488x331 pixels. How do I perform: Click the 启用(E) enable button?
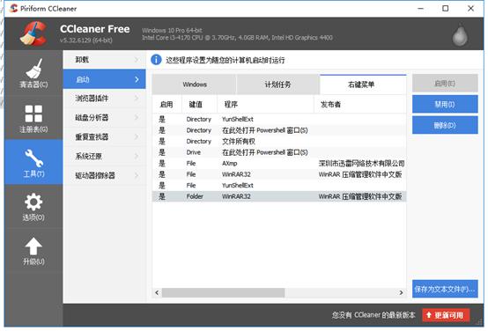tap(445, 83)
